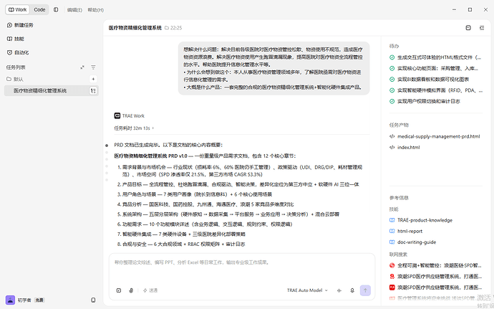Click the folder icon beside 22:25

[x=167, y=28]
